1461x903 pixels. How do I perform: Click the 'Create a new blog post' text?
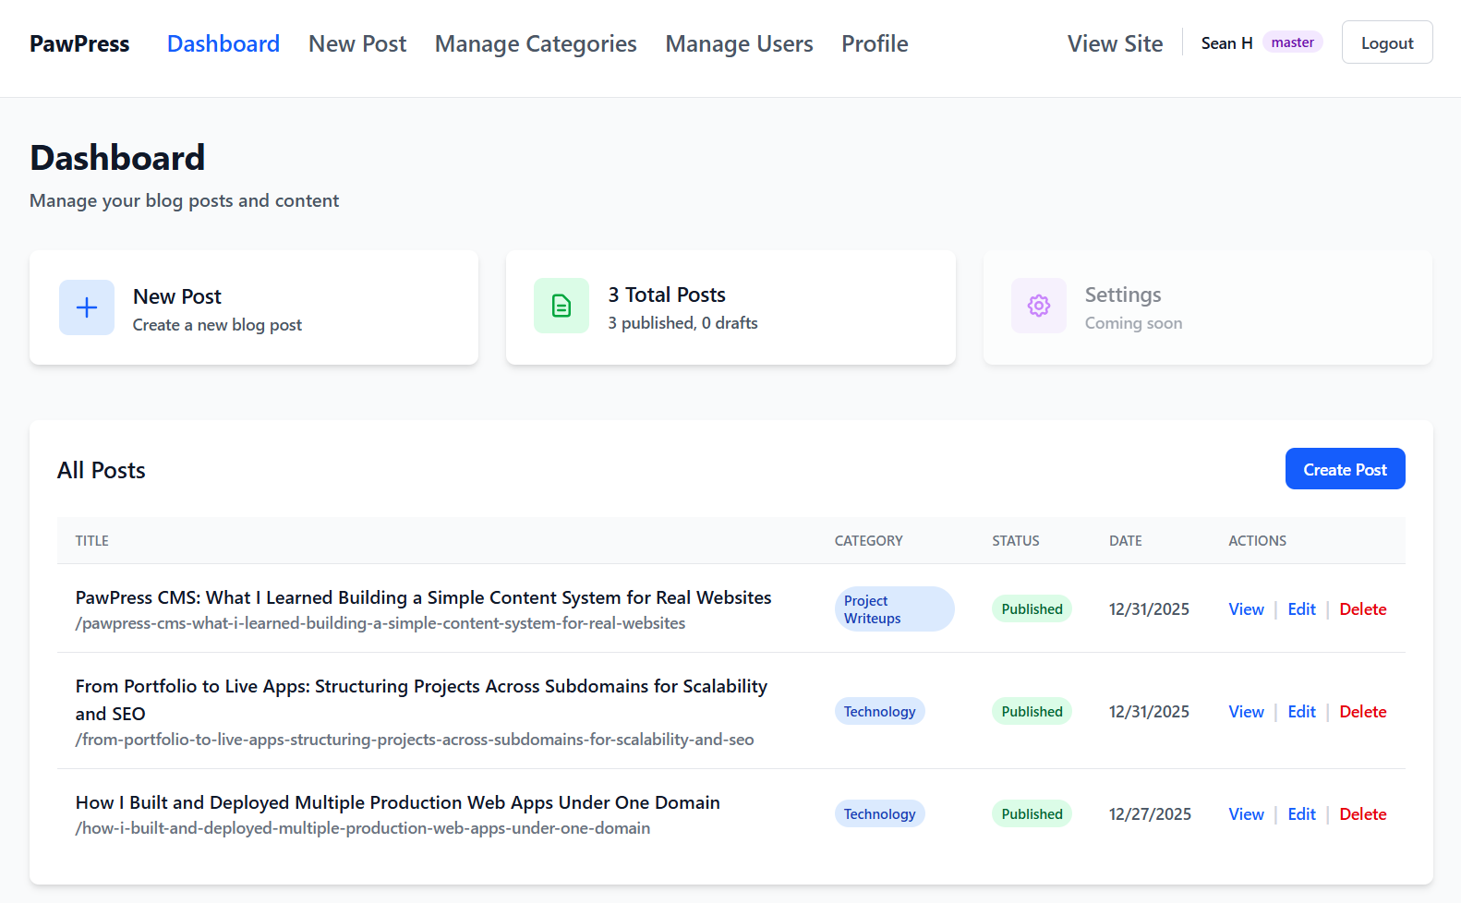pos(217,325)
